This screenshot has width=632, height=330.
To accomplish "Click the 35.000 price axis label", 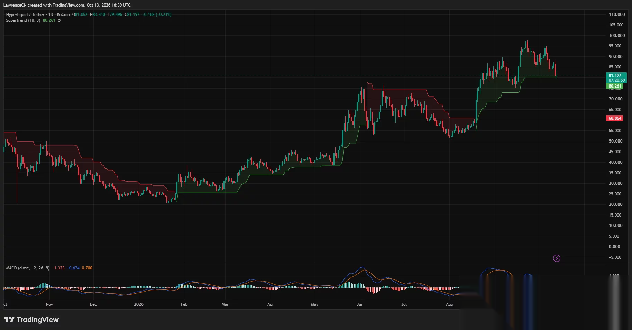I will [615, 173].
